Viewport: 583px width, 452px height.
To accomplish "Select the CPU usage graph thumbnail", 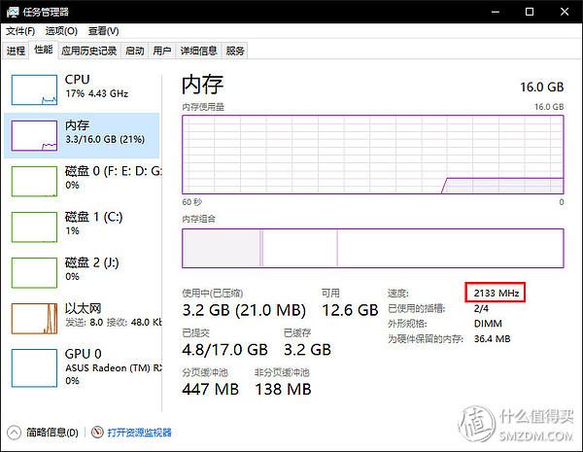I will [x=34, y=87].
